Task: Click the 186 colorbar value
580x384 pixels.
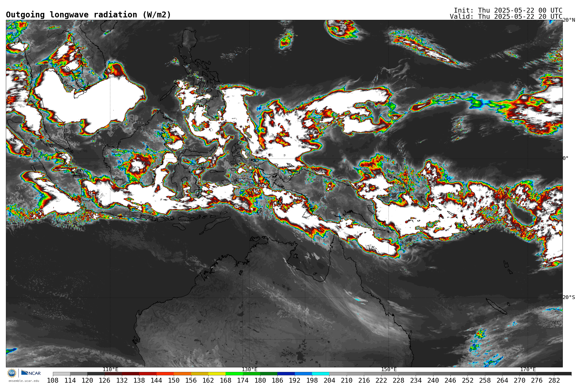Action: pos(277,381)
